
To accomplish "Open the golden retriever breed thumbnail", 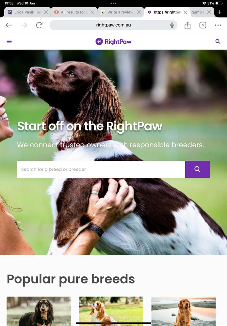I will tap(184, 311).
